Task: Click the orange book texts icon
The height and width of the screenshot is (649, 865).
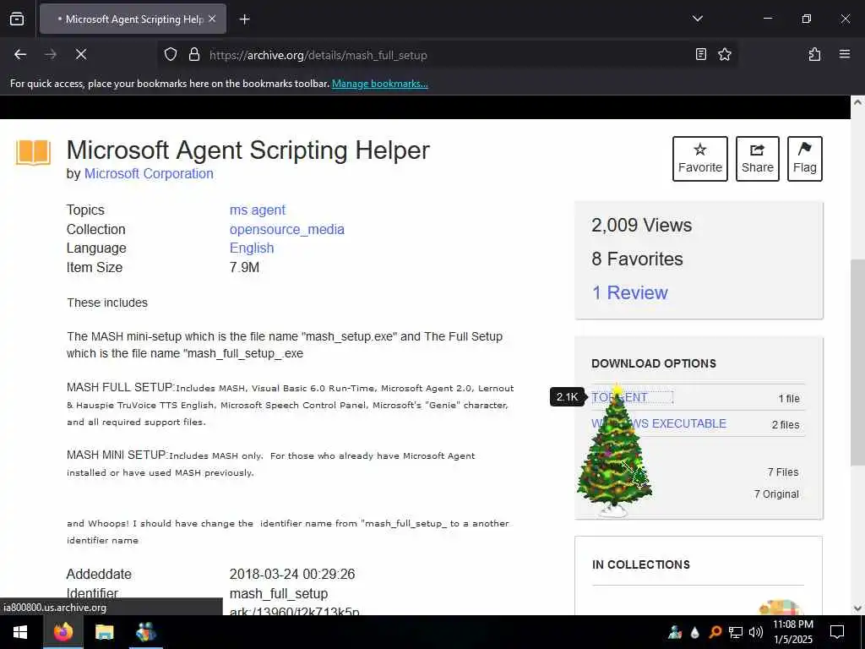Action: pyautogui.click(x=33, y=152)
